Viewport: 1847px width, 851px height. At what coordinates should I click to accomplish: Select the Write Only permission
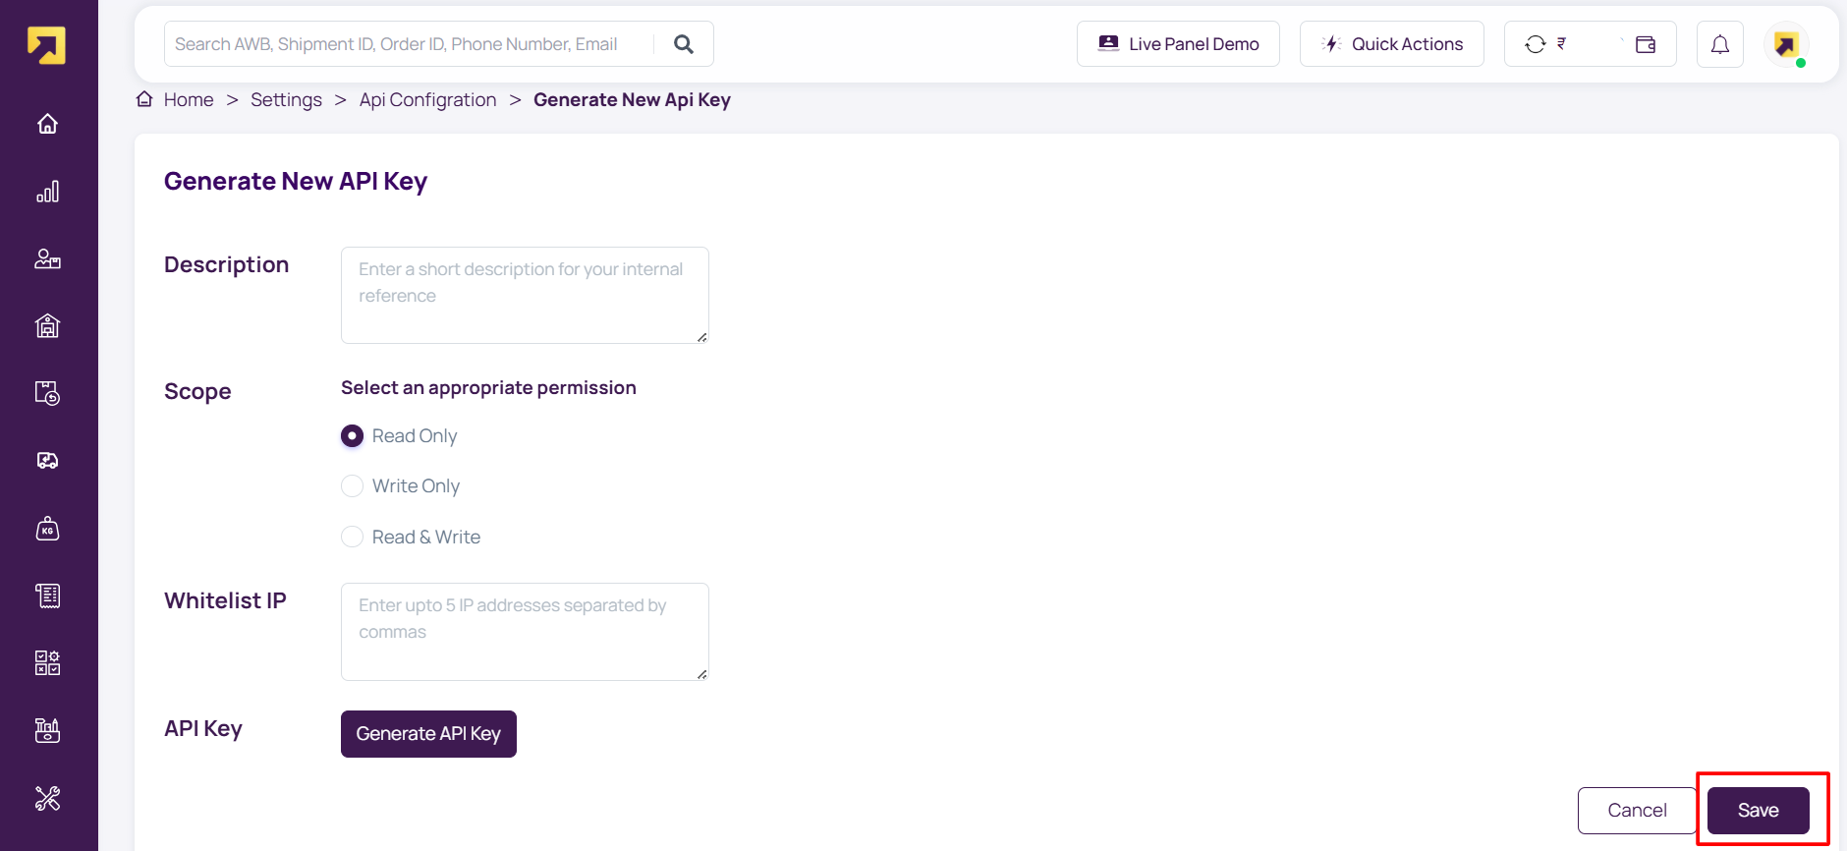pos(352,486)
